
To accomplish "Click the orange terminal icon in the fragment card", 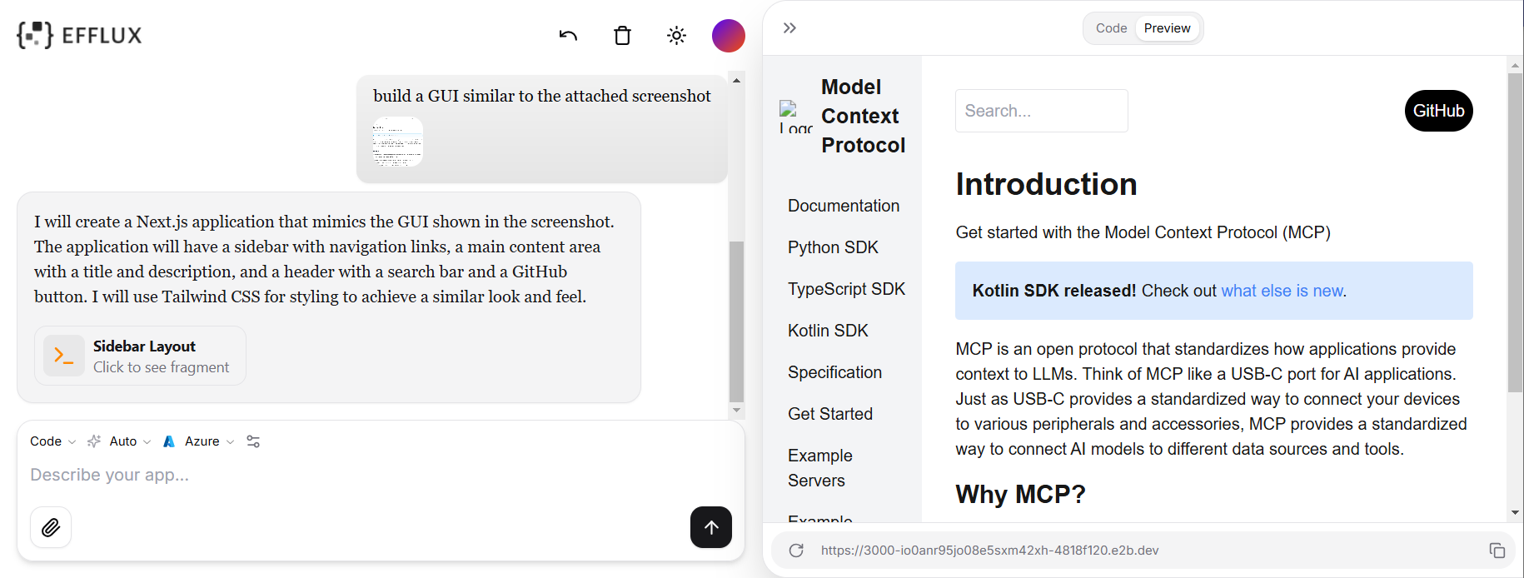I will 63,356.
